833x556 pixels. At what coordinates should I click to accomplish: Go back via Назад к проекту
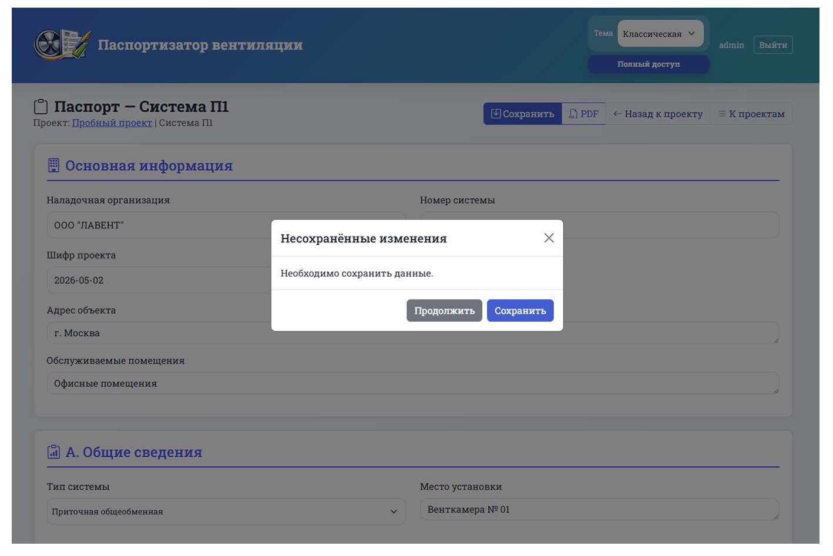coord(658,114)
